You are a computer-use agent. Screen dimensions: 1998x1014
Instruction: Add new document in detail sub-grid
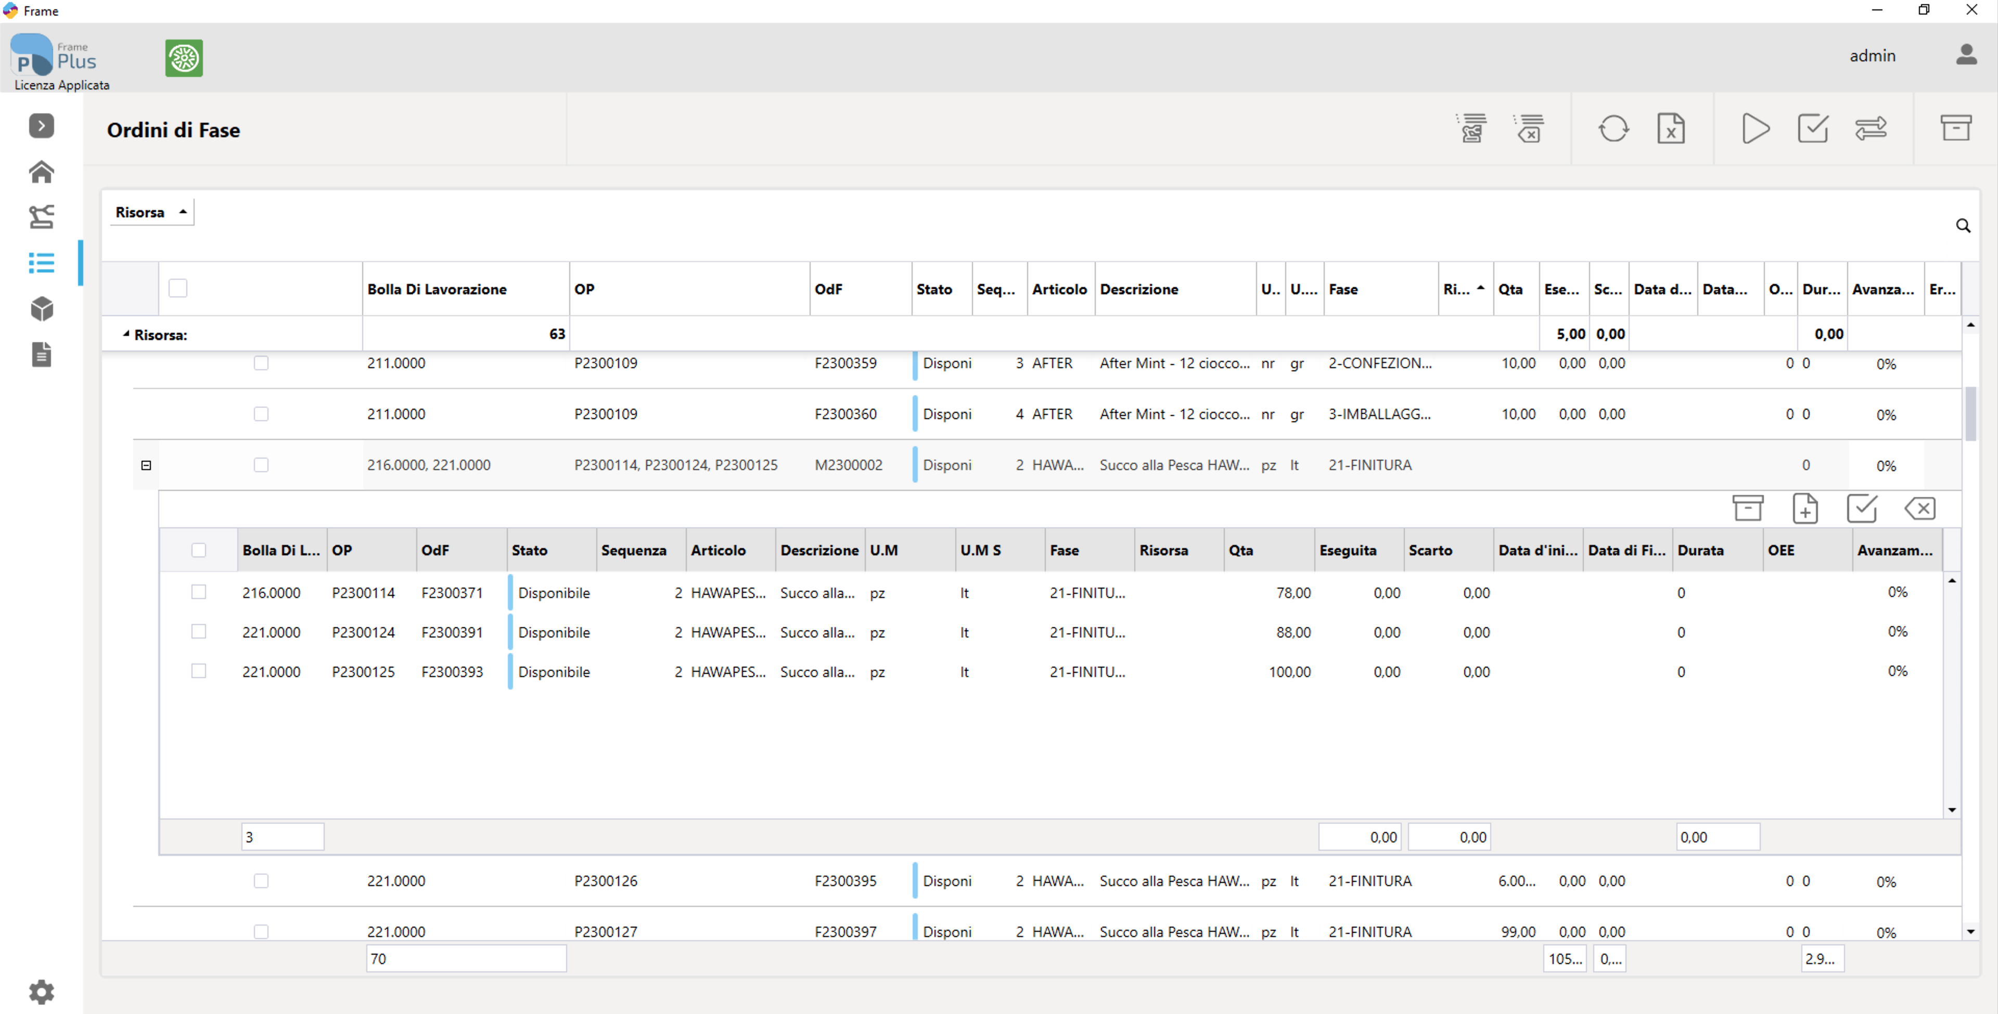pos(1805,509)
